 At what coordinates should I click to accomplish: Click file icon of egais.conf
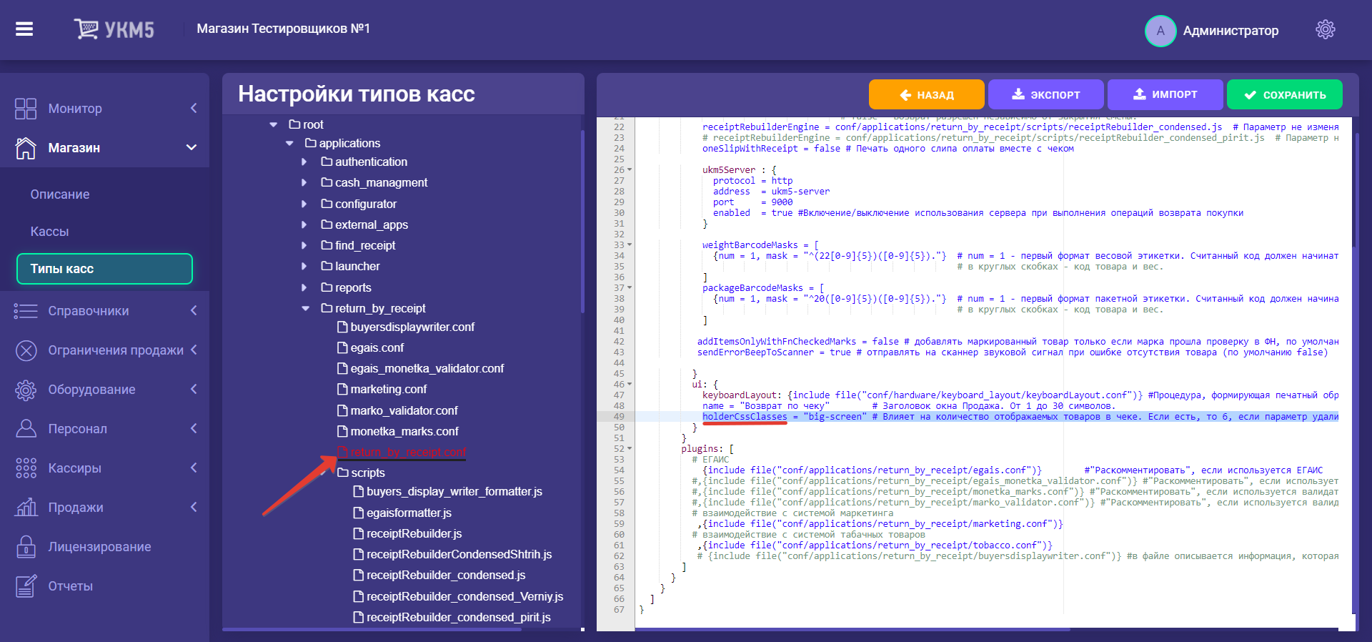tap(342, 347)
